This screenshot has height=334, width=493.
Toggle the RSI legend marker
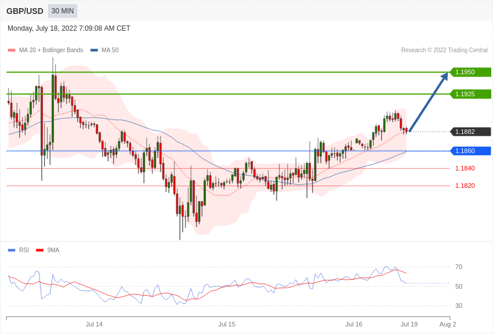[x=12, y=251]
